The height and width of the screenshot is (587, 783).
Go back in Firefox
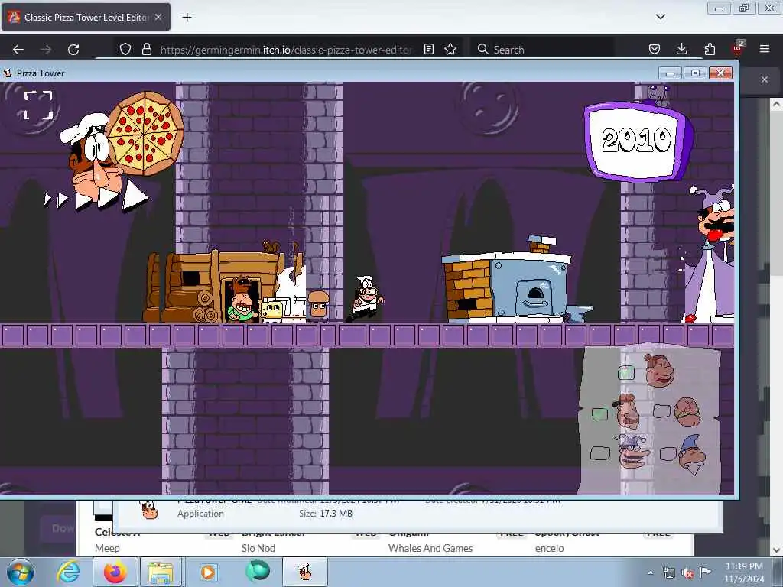18,50
